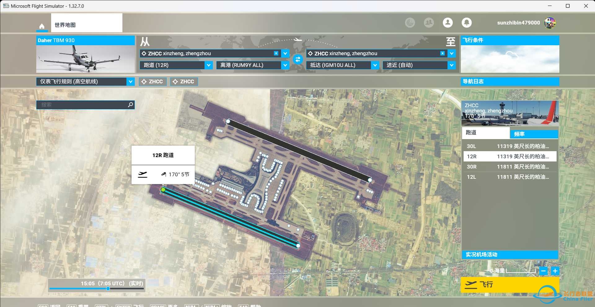This screenshot has height=307, width=595.
Task: Click the sunzhibin479000 profile avatar
Action: click(550, 23)
